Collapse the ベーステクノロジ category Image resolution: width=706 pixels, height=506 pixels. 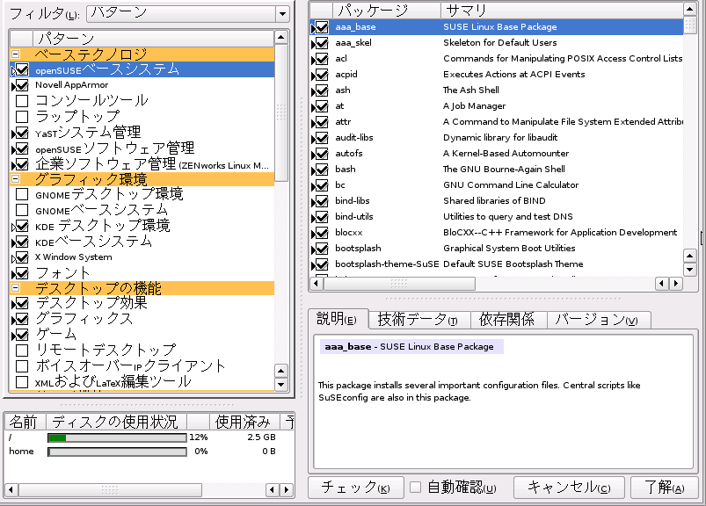[x=15, y=54]
